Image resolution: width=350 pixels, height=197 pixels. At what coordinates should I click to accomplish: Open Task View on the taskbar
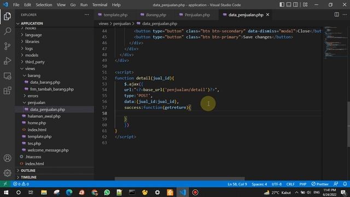(x=31, y=192)
